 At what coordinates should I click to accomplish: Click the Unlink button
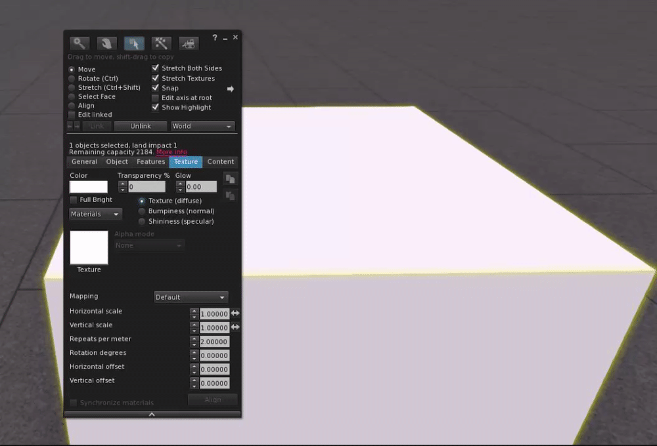click(x=141, y=126)
